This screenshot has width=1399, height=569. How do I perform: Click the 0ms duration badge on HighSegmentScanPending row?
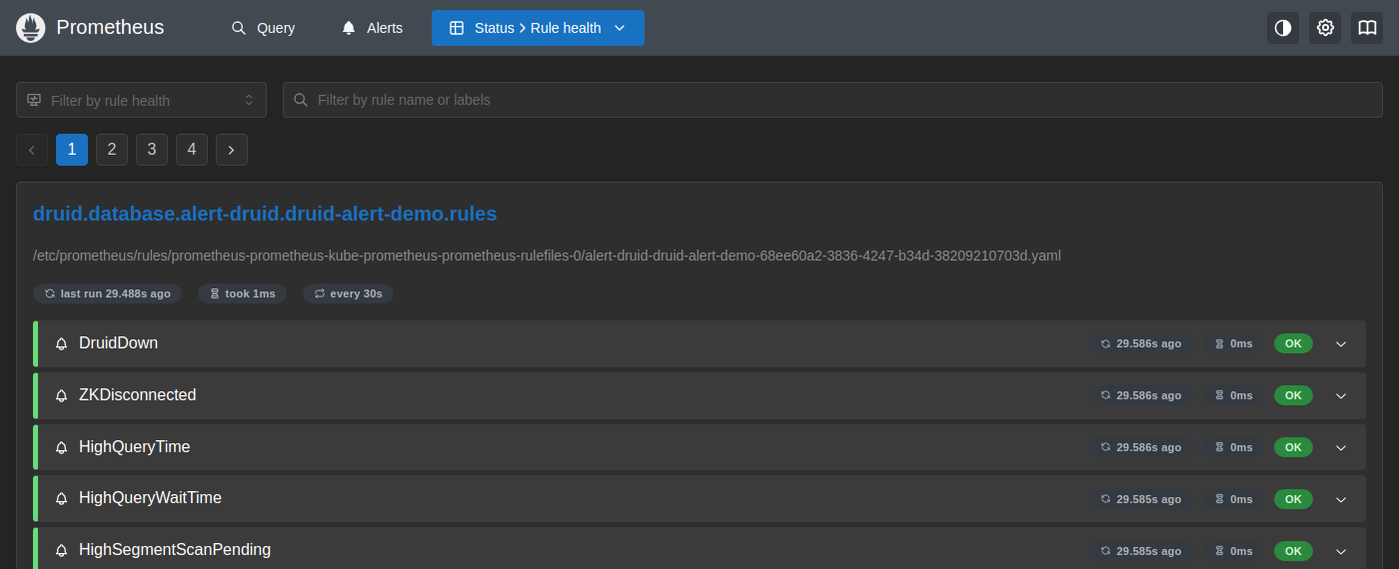[x=1233, y=550]
